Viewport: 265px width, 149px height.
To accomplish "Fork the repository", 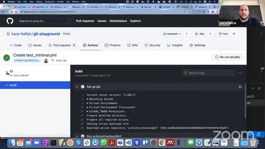I will tap(223, 34).
